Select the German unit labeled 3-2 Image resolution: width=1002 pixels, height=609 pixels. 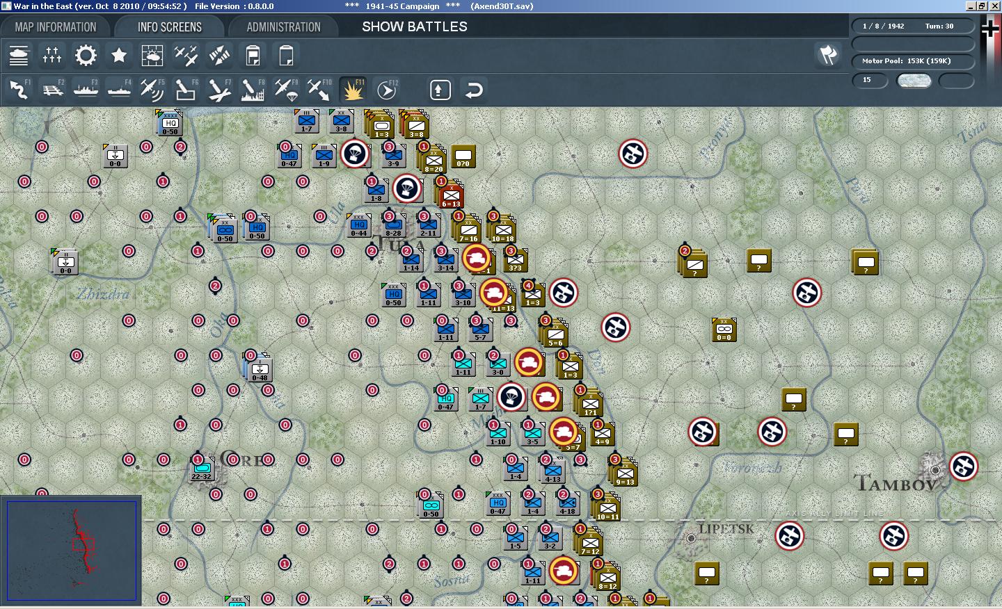pyautogui.click(x=550, y=539)
